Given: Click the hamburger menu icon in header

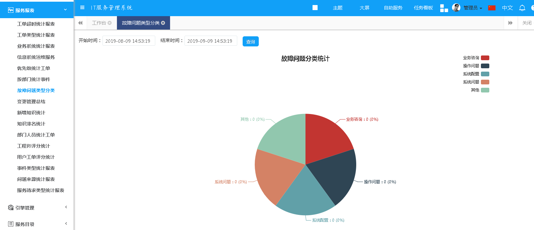Looking at the screenshot, I should (x=82, y=7).
